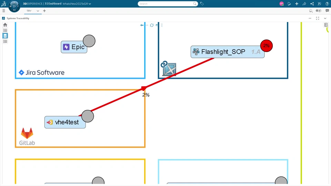Click the Flashlight_SOP structure type icon
Screen dimensions: 331x186
point(196,52)
